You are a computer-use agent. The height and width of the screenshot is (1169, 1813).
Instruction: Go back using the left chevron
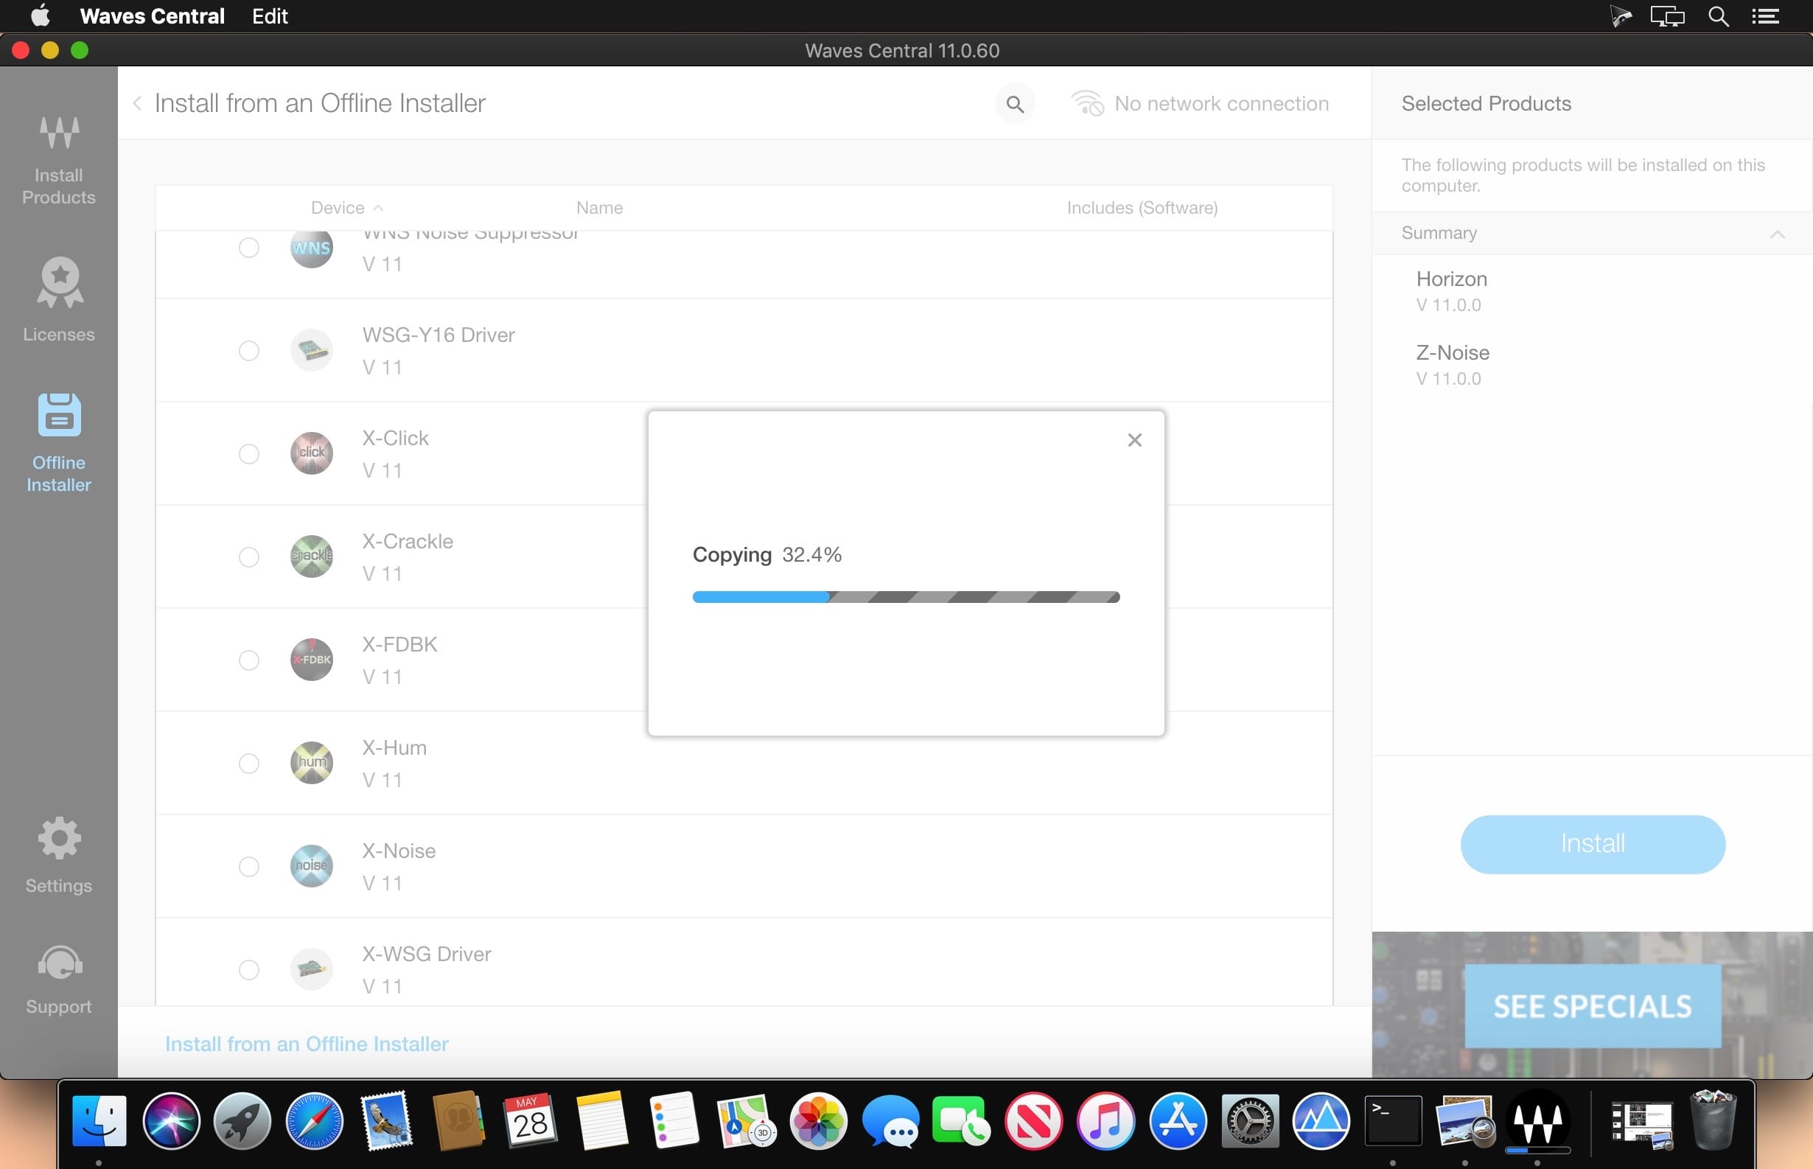tap(137, 103)
